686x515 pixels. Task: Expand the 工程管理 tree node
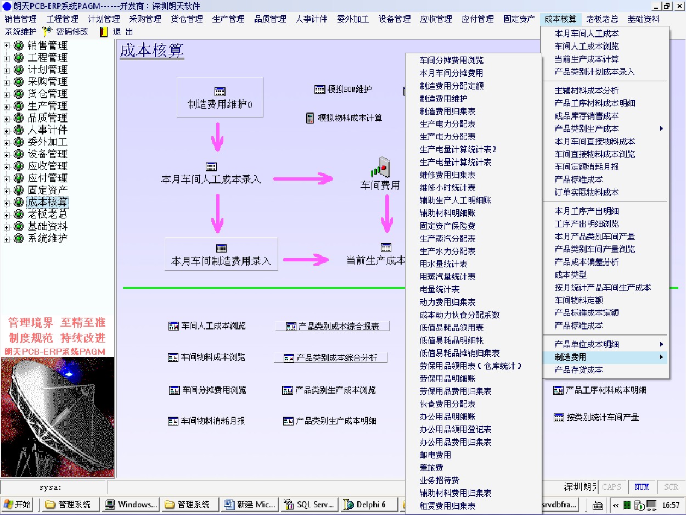(x=7, y=58)
